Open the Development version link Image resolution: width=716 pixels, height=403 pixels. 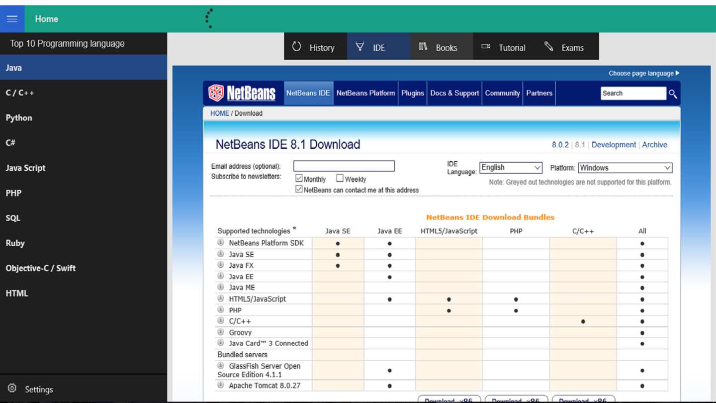tap(614, 145)
